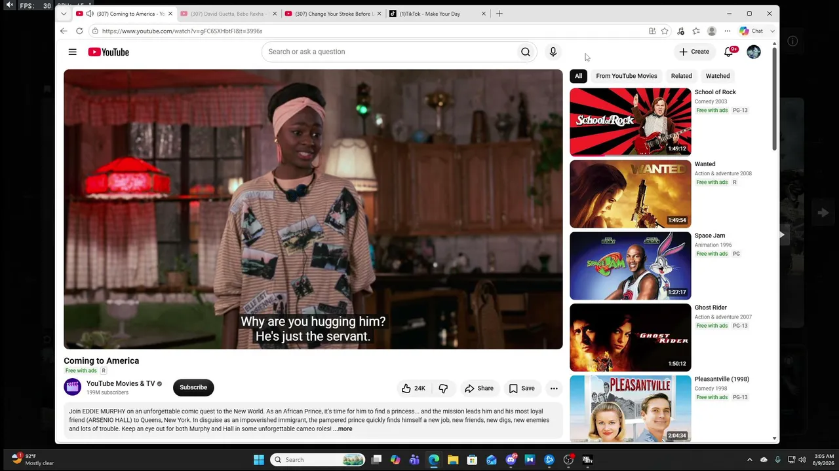Click the School of Rock thumbnail
This screenshot has width=839, height=471.
coord(631,122)
